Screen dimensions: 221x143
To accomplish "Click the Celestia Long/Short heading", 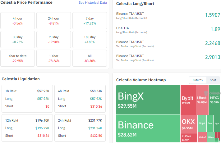I will click(x=135, y=4).
